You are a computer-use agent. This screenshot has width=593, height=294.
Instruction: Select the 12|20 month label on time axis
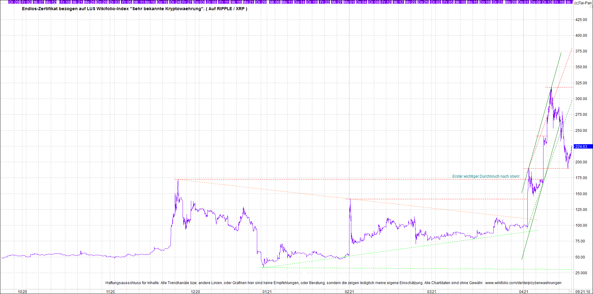(195, 292)
